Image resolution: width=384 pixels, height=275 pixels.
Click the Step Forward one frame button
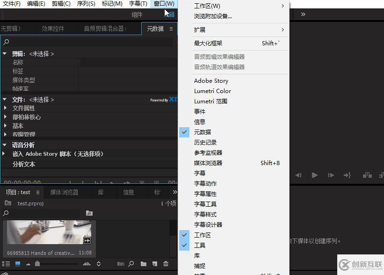coord(331,175)
